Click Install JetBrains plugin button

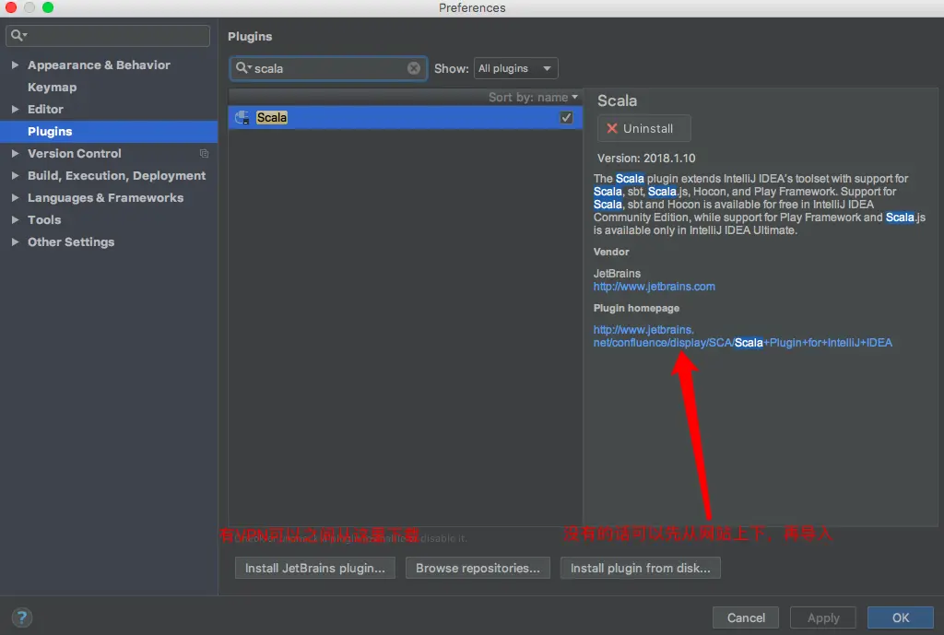pyautogui.click(x=315, y=568)
